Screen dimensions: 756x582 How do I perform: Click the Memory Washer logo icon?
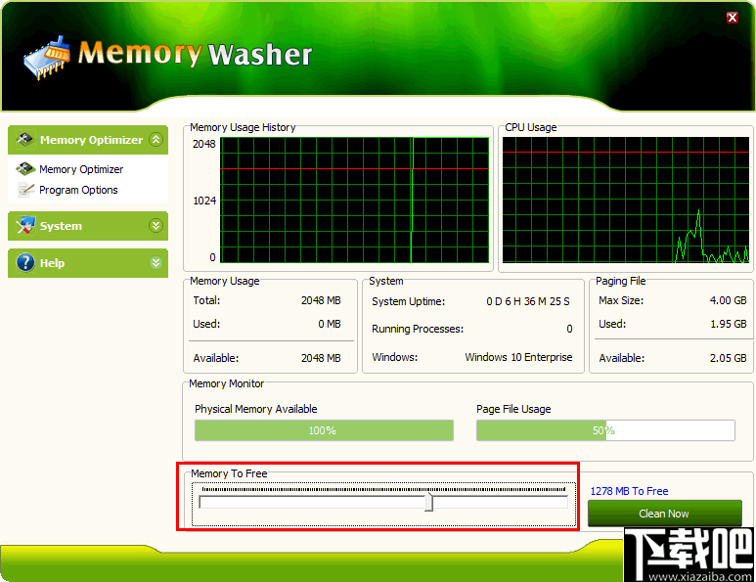coord(47,58)
